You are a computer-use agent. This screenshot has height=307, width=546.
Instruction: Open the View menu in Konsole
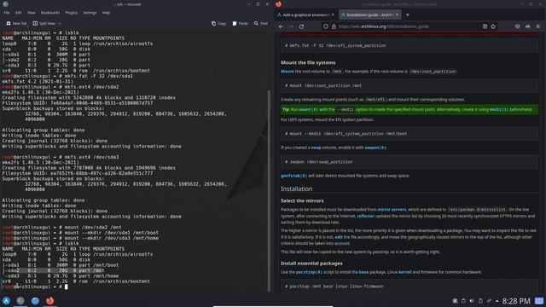(x=32, y=13)
